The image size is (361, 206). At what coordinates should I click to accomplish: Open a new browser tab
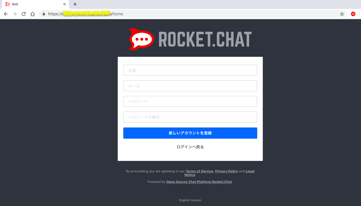75,4
